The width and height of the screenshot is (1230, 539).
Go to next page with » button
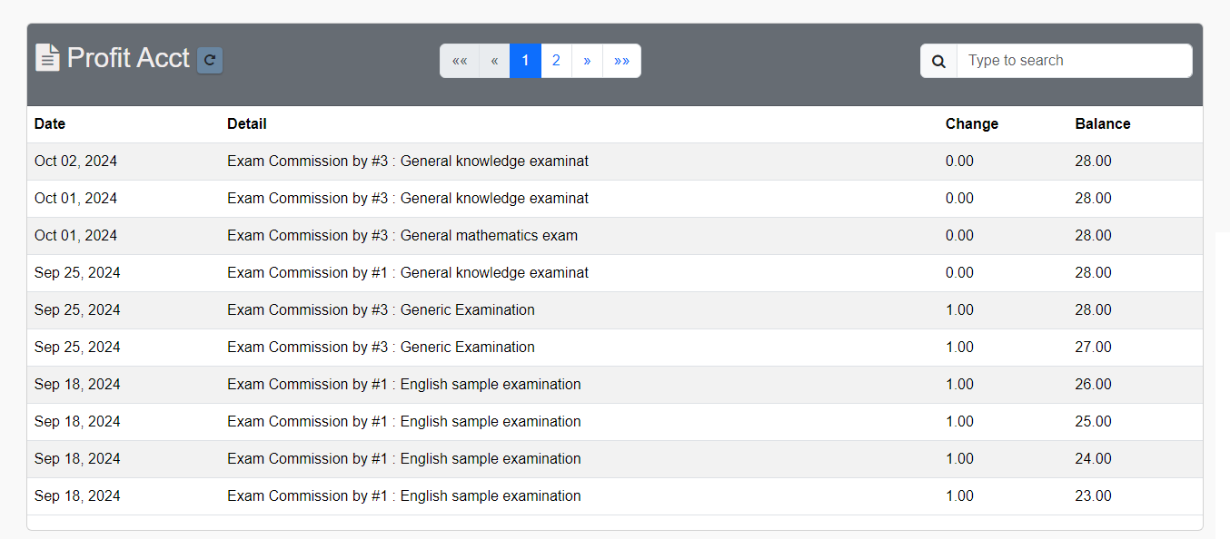(587, 61)
